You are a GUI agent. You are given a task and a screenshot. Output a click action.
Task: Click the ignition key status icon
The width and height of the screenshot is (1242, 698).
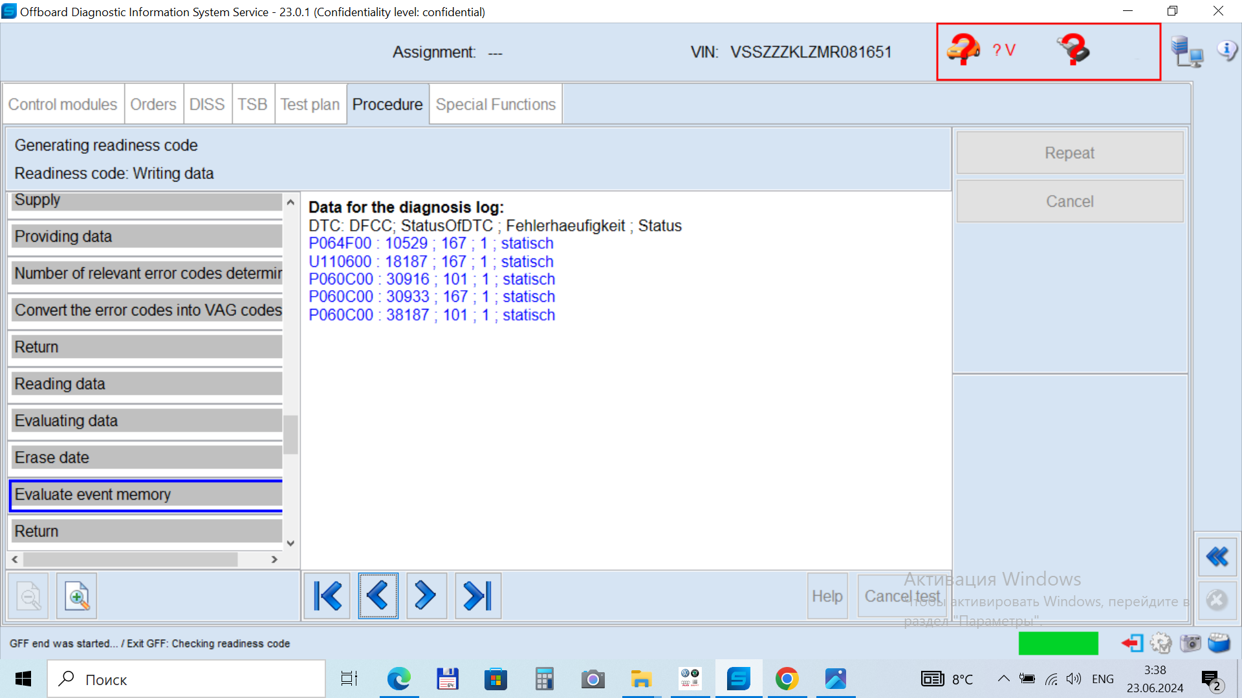pos(1073,50)
